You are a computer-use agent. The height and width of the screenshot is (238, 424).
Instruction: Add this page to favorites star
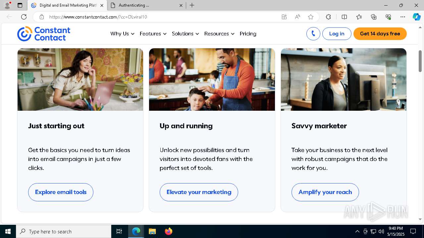(311, 17)
